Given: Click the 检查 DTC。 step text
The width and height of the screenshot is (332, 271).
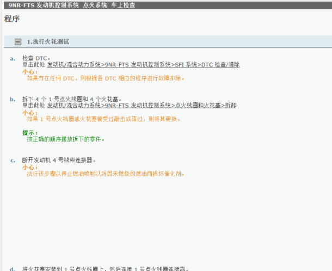Looking at the screenshot, I should (36, 58).
